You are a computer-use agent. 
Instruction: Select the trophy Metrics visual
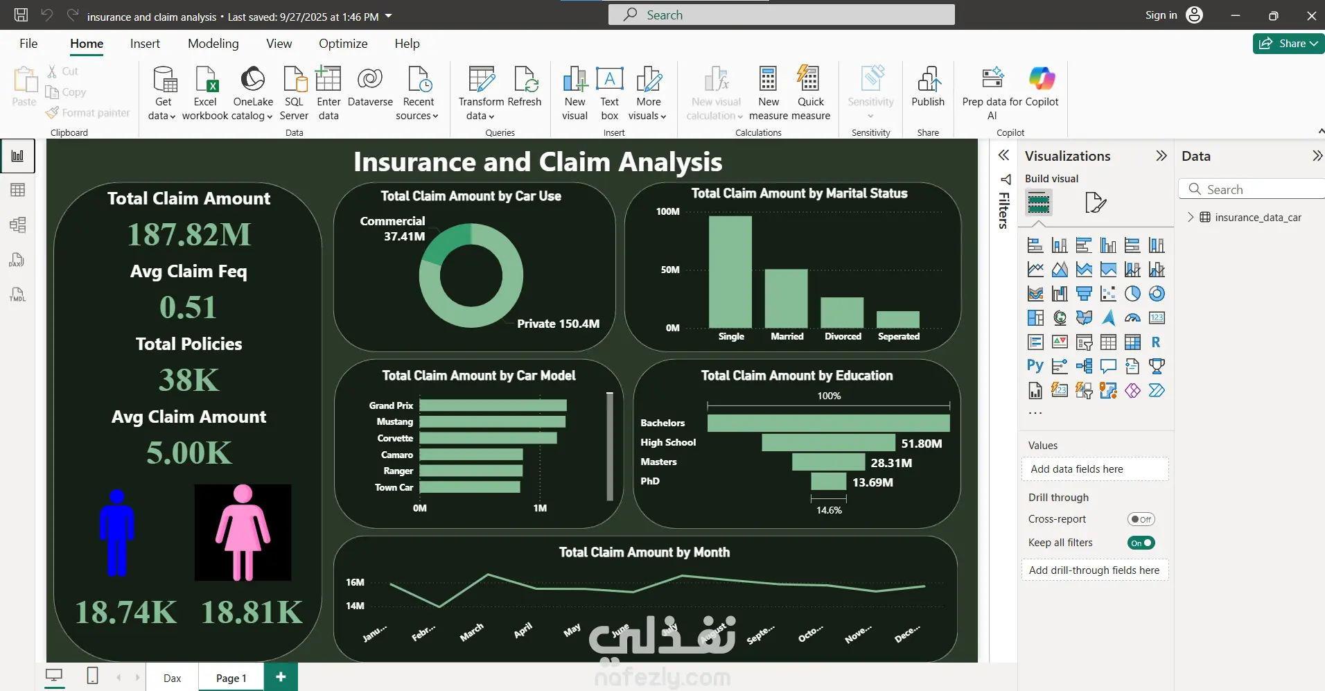point(1157,366)
